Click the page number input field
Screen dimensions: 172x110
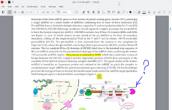(x=38, y=12)
